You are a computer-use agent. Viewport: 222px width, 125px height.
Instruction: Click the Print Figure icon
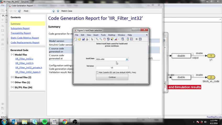[x=87, y=39]
